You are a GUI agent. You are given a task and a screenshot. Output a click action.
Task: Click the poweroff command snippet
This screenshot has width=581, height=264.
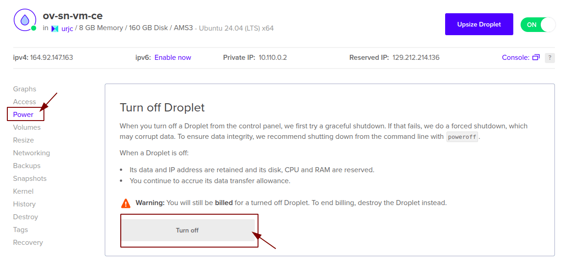tap(462, 136)
